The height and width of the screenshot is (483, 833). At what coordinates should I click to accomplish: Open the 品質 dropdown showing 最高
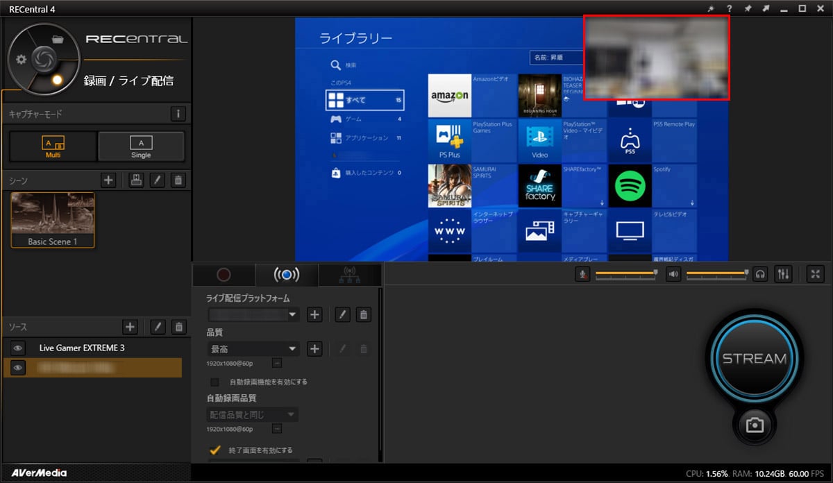click(x=253, y=348)
